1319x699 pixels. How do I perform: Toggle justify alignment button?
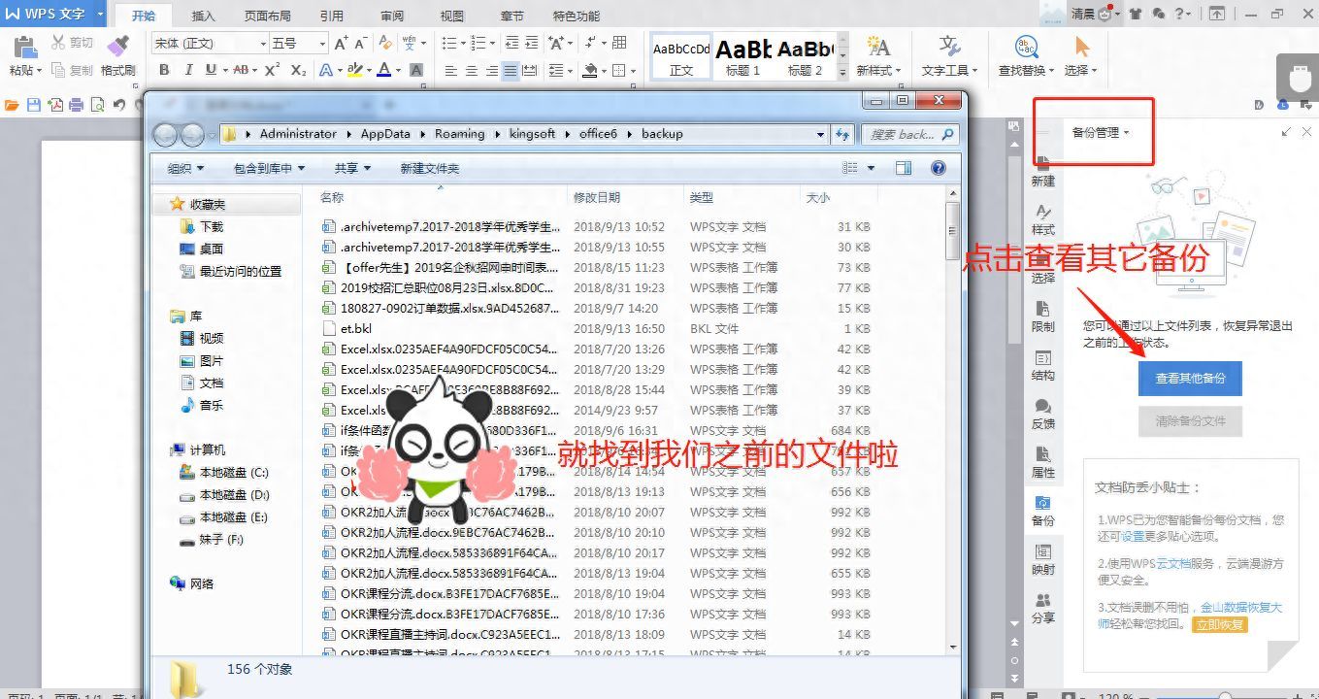pos(511,70)
